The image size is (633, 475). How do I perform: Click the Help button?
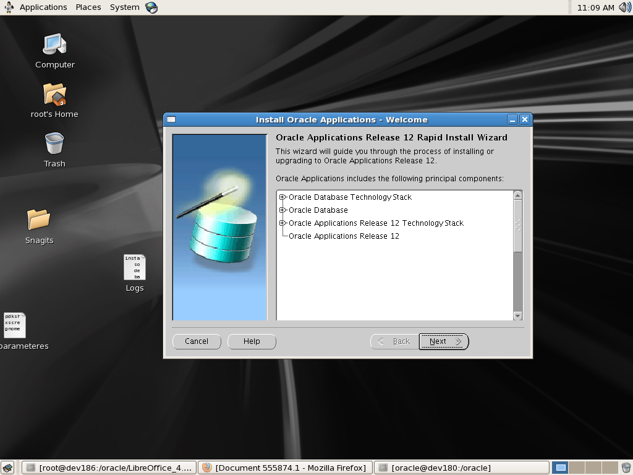(252, 341)
